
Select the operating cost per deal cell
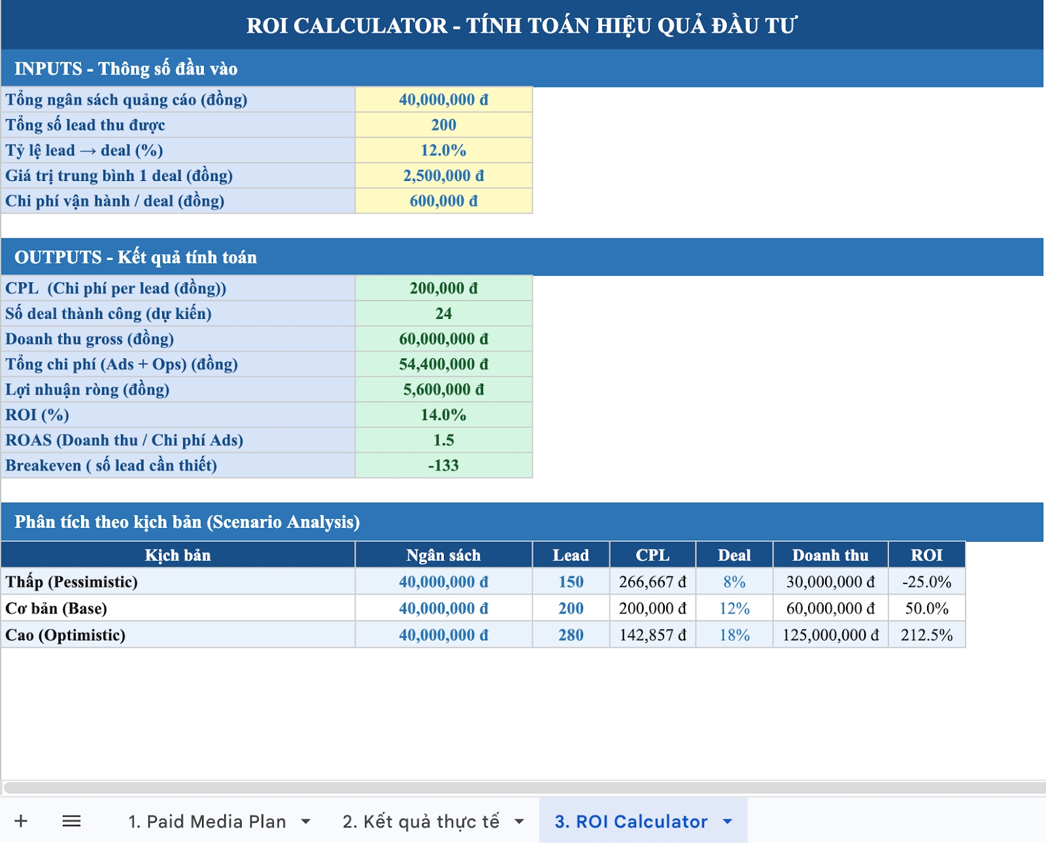(443, 201)
